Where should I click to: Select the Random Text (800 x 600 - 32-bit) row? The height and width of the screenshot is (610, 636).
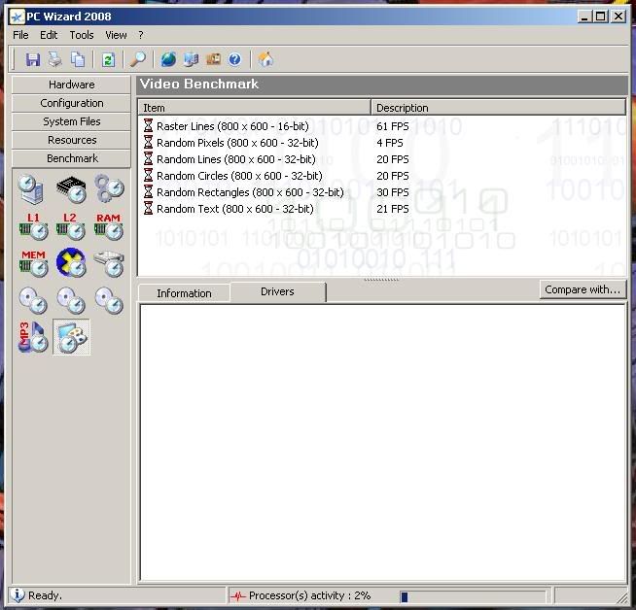[x=381, y=209]
